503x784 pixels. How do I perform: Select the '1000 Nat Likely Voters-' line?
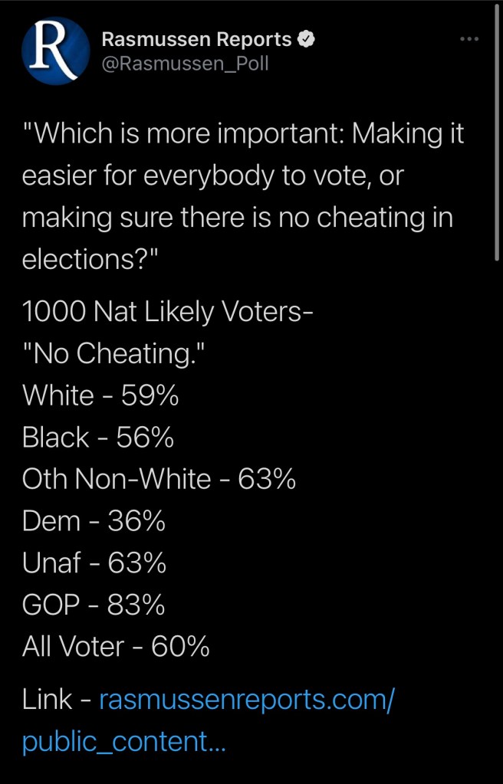coord(168,312)
